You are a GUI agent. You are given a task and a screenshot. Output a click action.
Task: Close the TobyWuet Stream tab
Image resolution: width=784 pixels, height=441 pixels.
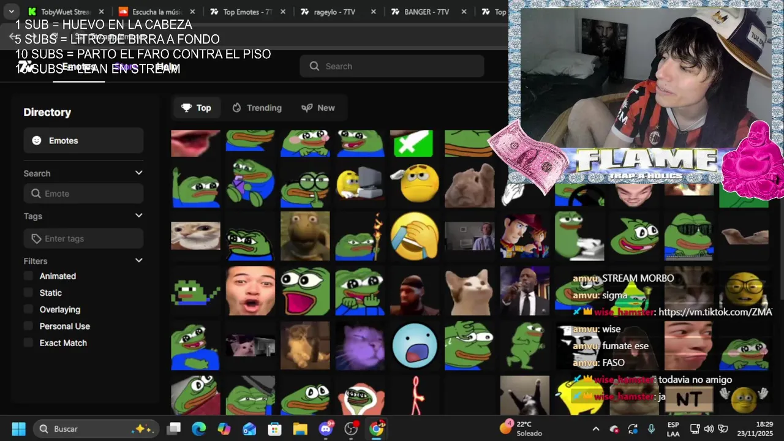click(101, 12)
